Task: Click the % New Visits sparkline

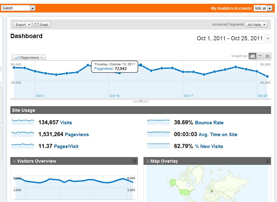Action: pos(158,146)
